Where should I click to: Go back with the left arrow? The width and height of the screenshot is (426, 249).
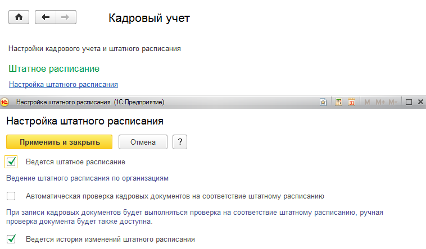point(46,17)
